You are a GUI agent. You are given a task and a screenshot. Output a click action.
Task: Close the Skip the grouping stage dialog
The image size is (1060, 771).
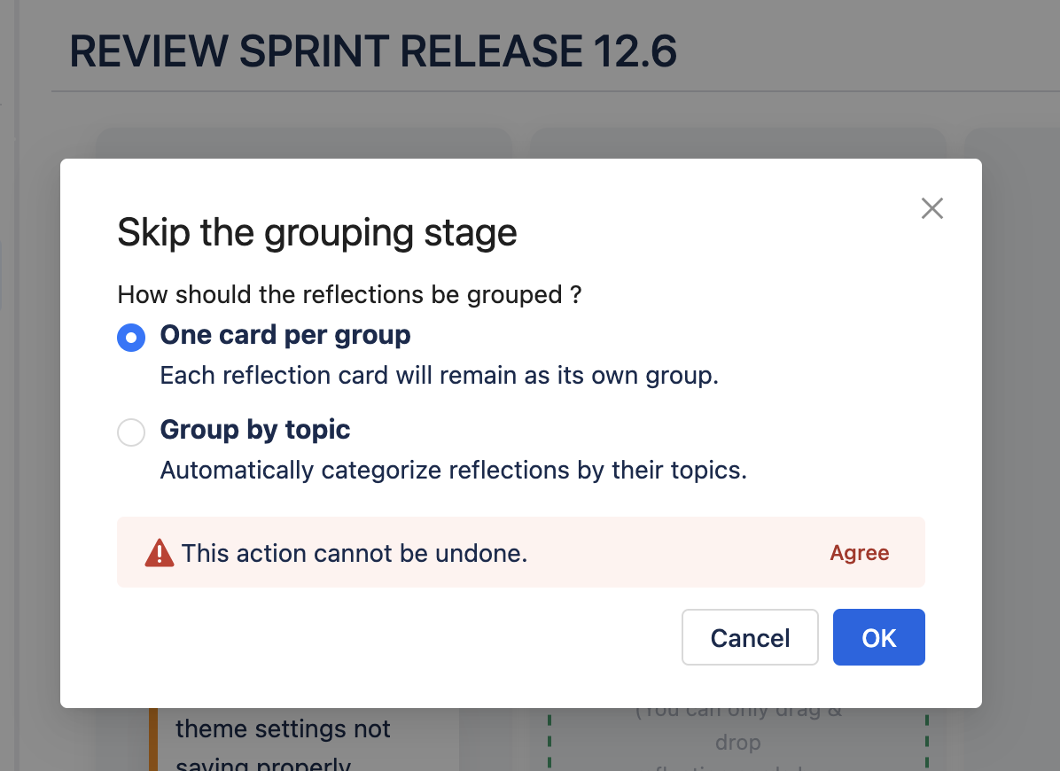(x=931, y=208)
